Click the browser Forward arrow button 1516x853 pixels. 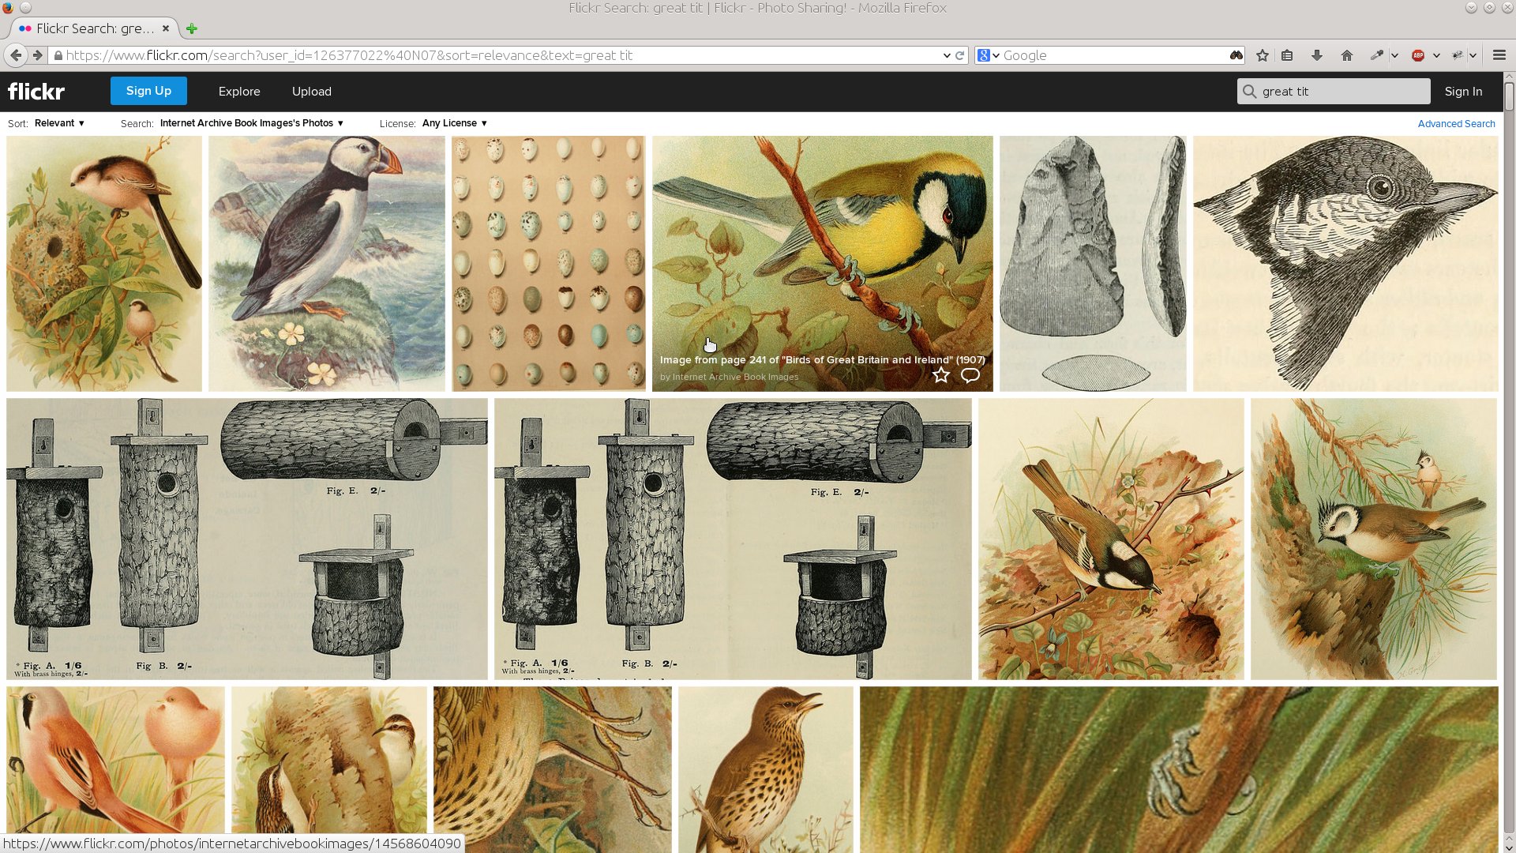click(x=37, y=55)
